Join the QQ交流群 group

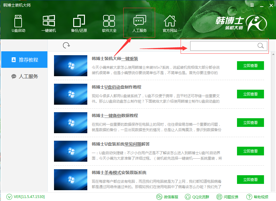pos(197,196)
